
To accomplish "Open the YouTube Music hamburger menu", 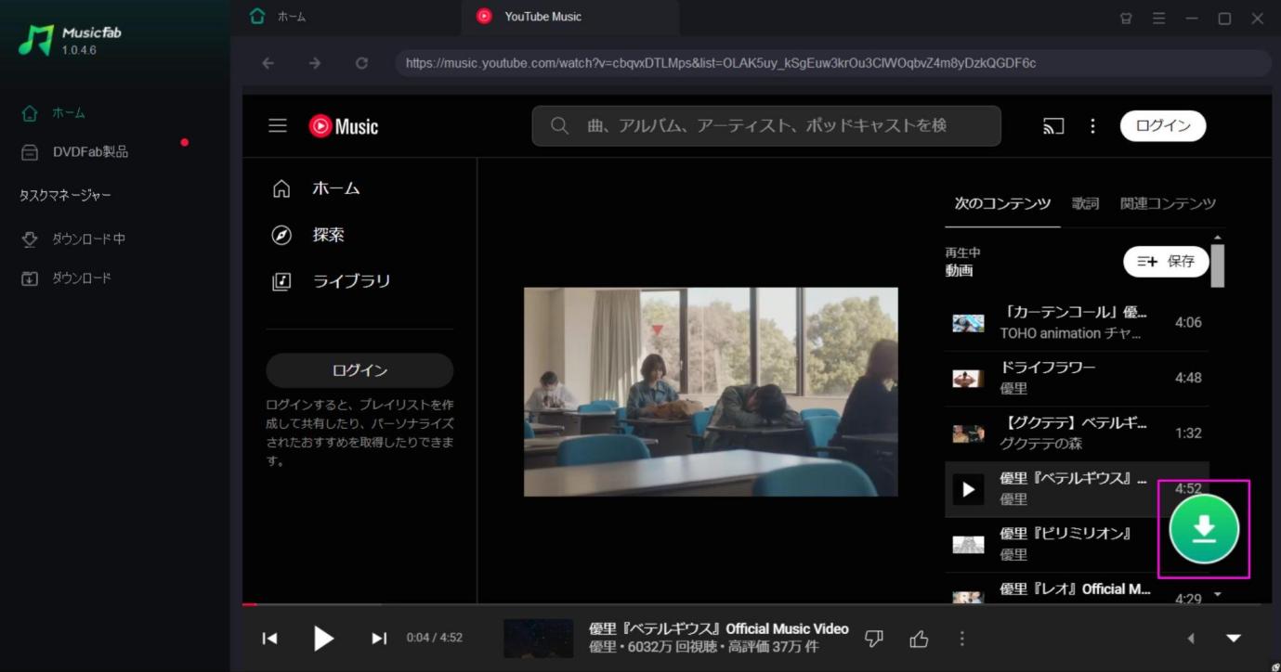I will coord(278,125).
